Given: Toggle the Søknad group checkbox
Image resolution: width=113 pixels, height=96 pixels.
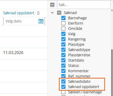Looking at the screenshot, I should 59,13.
